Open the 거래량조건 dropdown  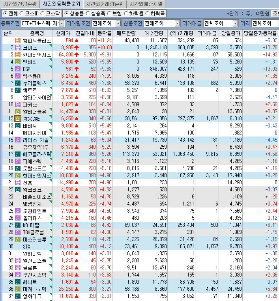pyautogui.click(x=118, y=23)
